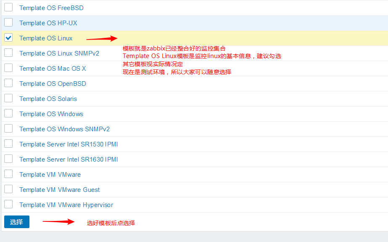Screen dimensions: 388x242
Task: Open the Template OS OpenBSD link
Action: pos(53,83)
